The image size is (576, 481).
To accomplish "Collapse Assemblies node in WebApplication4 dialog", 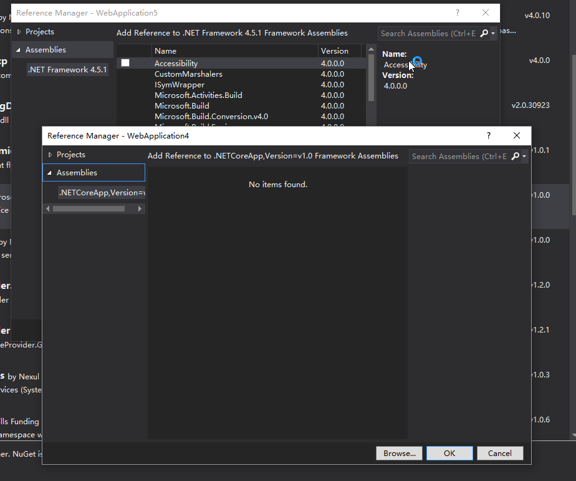I will point(50,173).
